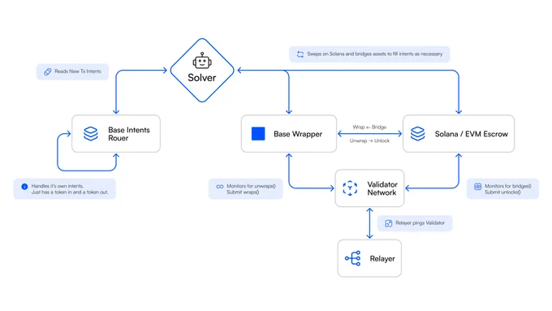Click the swap arrows icon in the Solana swaps note
This screenshot has width=552, height=311.
click(x=300, y=54)
